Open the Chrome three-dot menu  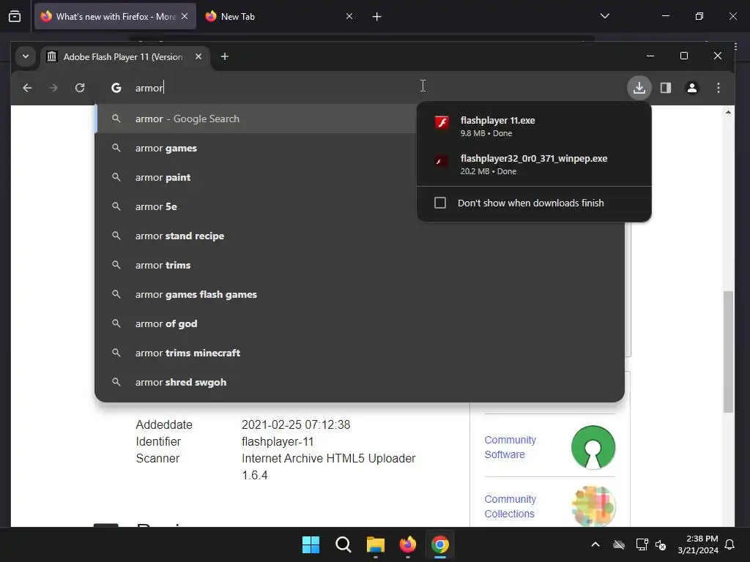coord(718,88)
